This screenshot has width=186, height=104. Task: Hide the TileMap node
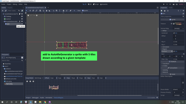tap(22, 16)
